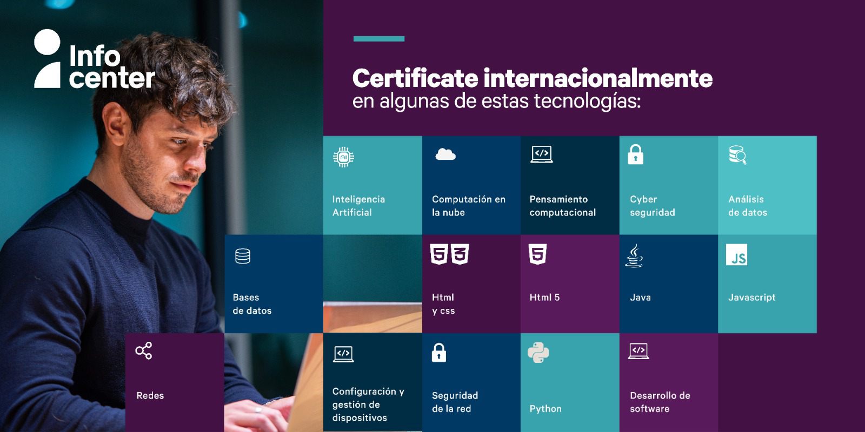Click the single HTML5 shield icon
Image resolution: width=865 pixels, height=432 pixels.
tap(538, 254)
